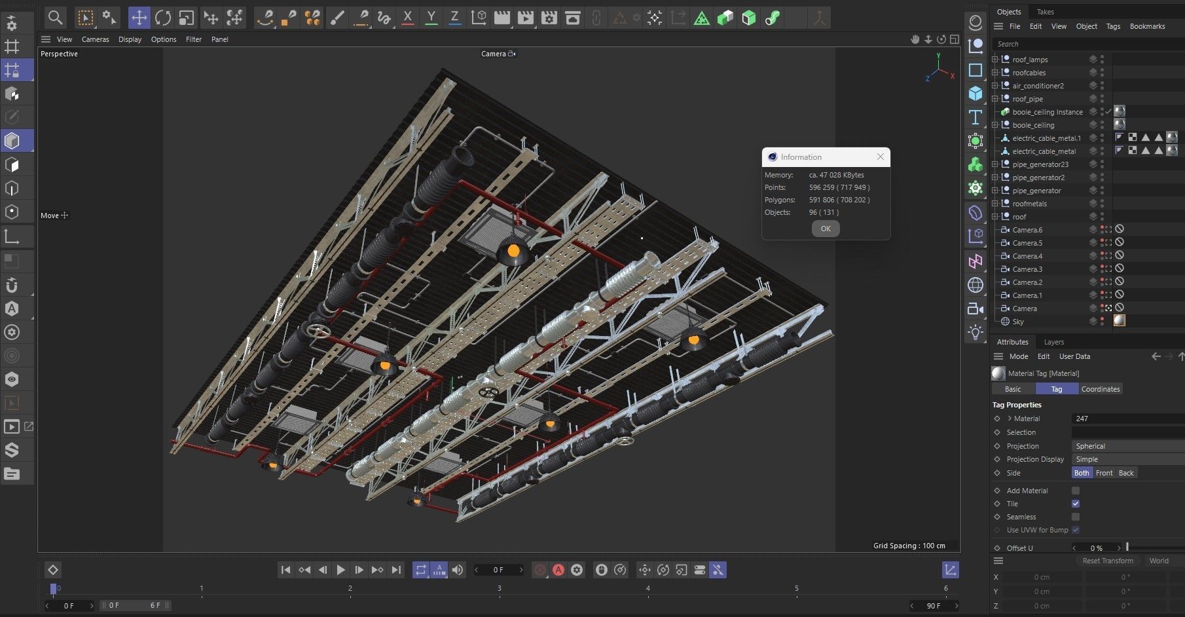Select the Rotate tool

tap(162, 18)
